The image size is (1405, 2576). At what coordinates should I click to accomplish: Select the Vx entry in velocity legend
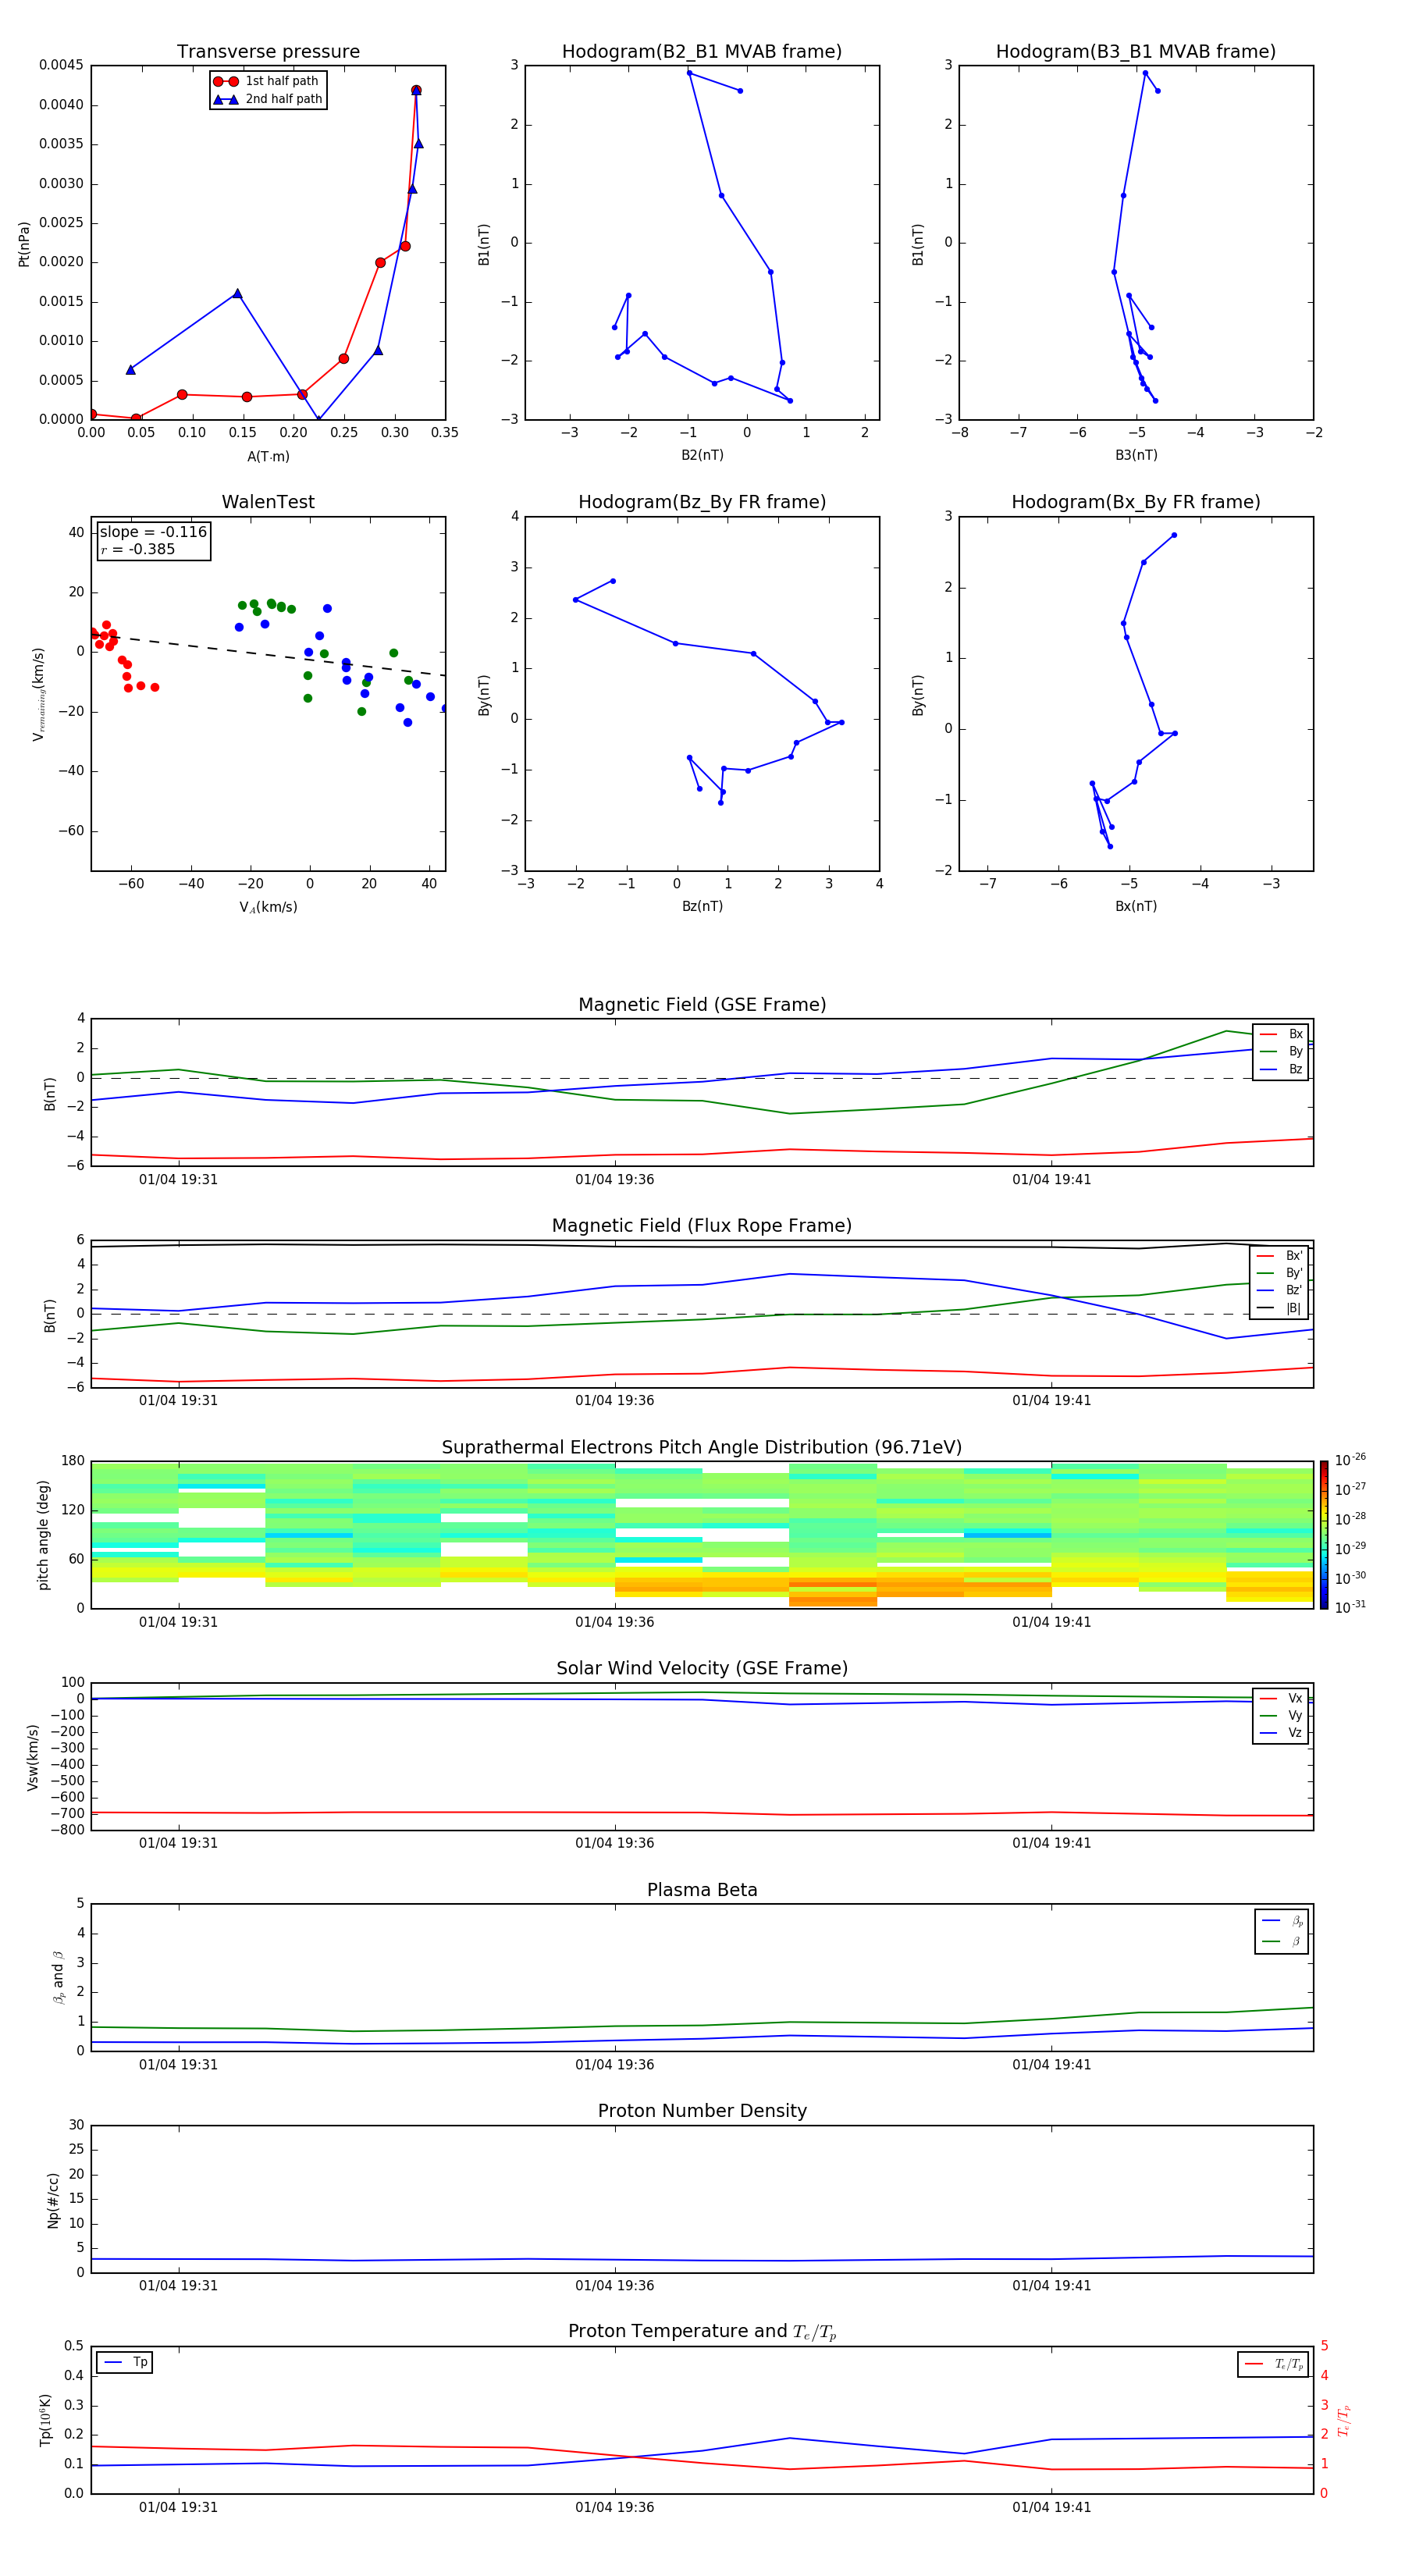click(x=1281, y=1698)
